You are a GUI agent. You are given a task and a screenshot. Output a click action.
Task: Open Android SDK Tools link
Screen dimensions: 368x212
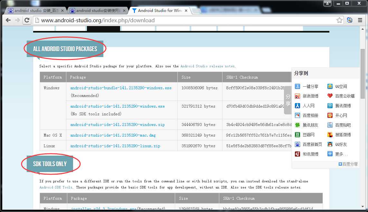(56, 187)
